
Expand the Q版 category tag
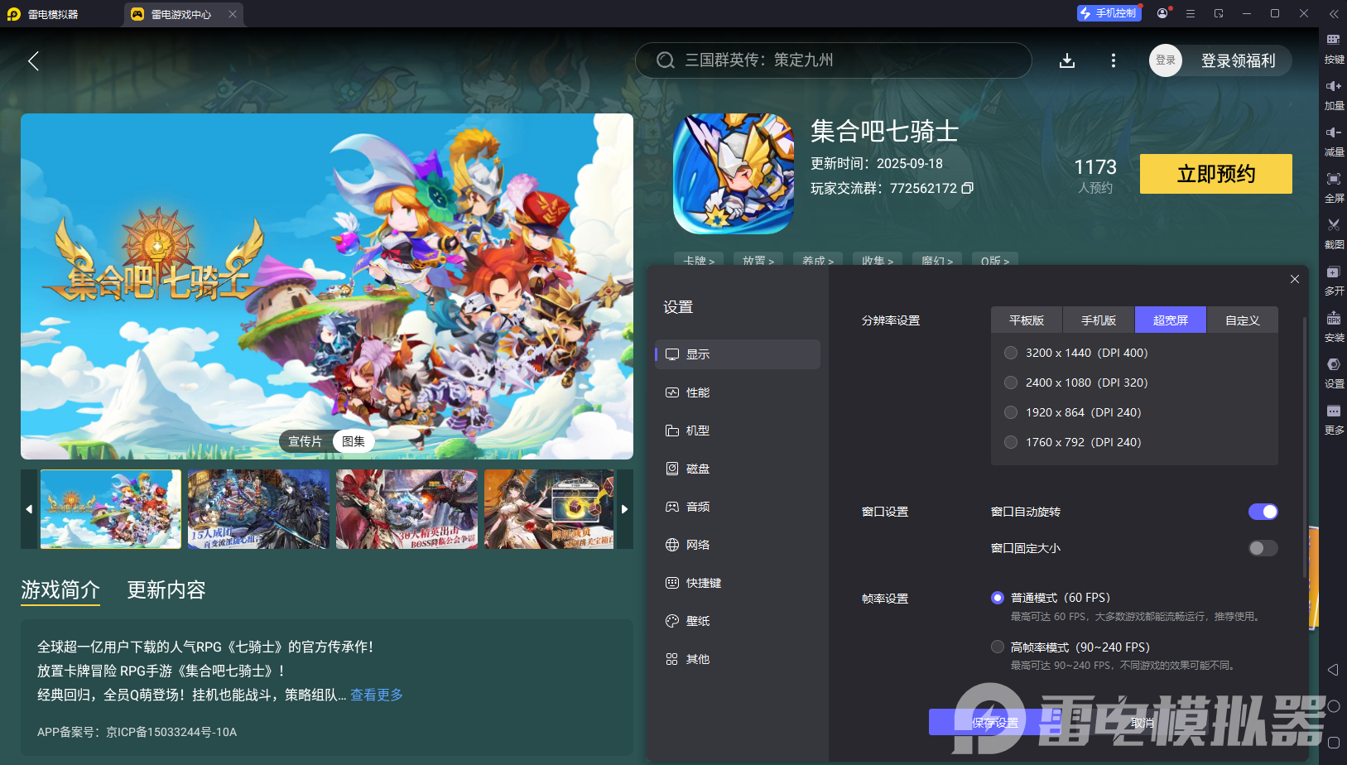click(994, 261)
